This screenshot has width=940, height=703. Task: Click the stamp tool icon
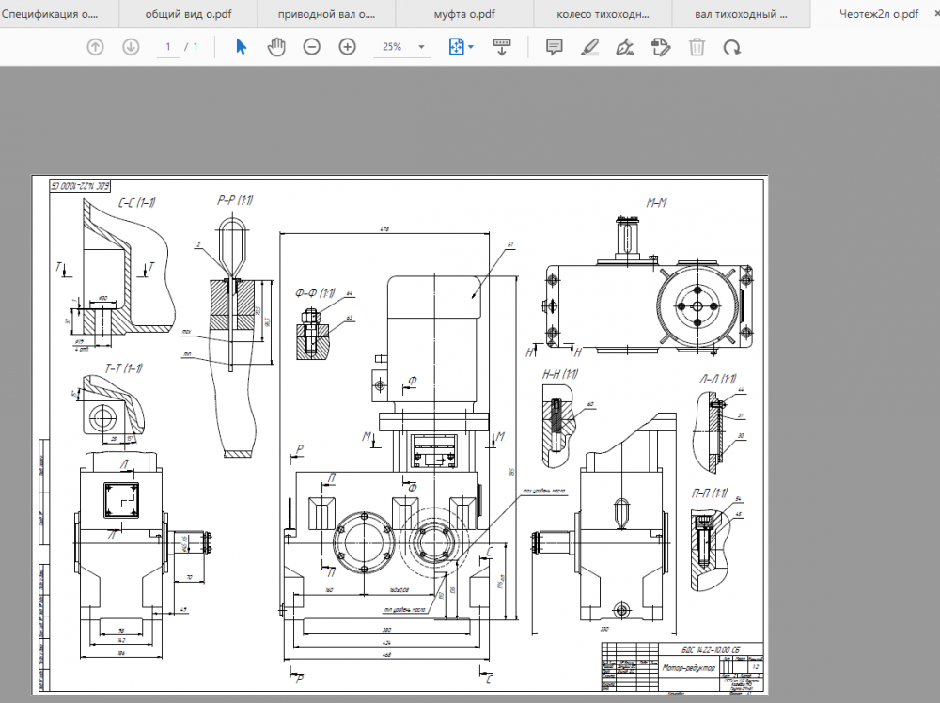[660, 47]
